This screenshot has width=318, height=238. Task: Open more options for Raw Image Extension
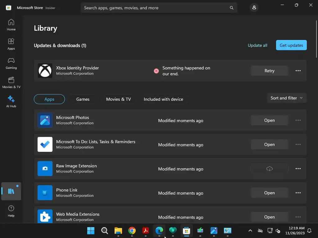[298, 169]
